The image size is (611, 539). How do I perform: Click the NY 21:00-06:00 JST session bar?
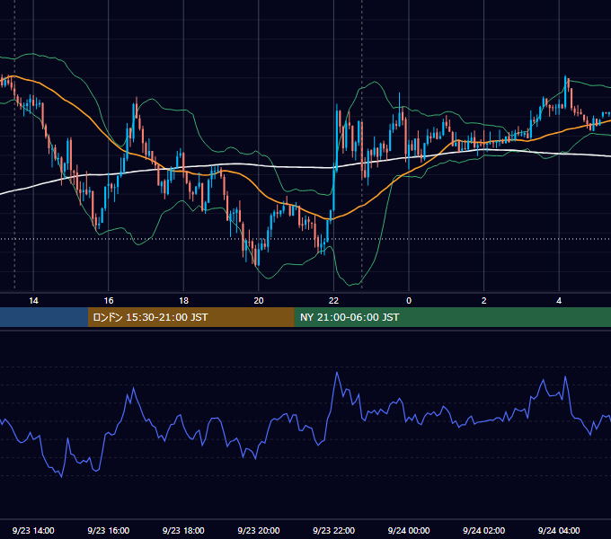tap(452, 317)
